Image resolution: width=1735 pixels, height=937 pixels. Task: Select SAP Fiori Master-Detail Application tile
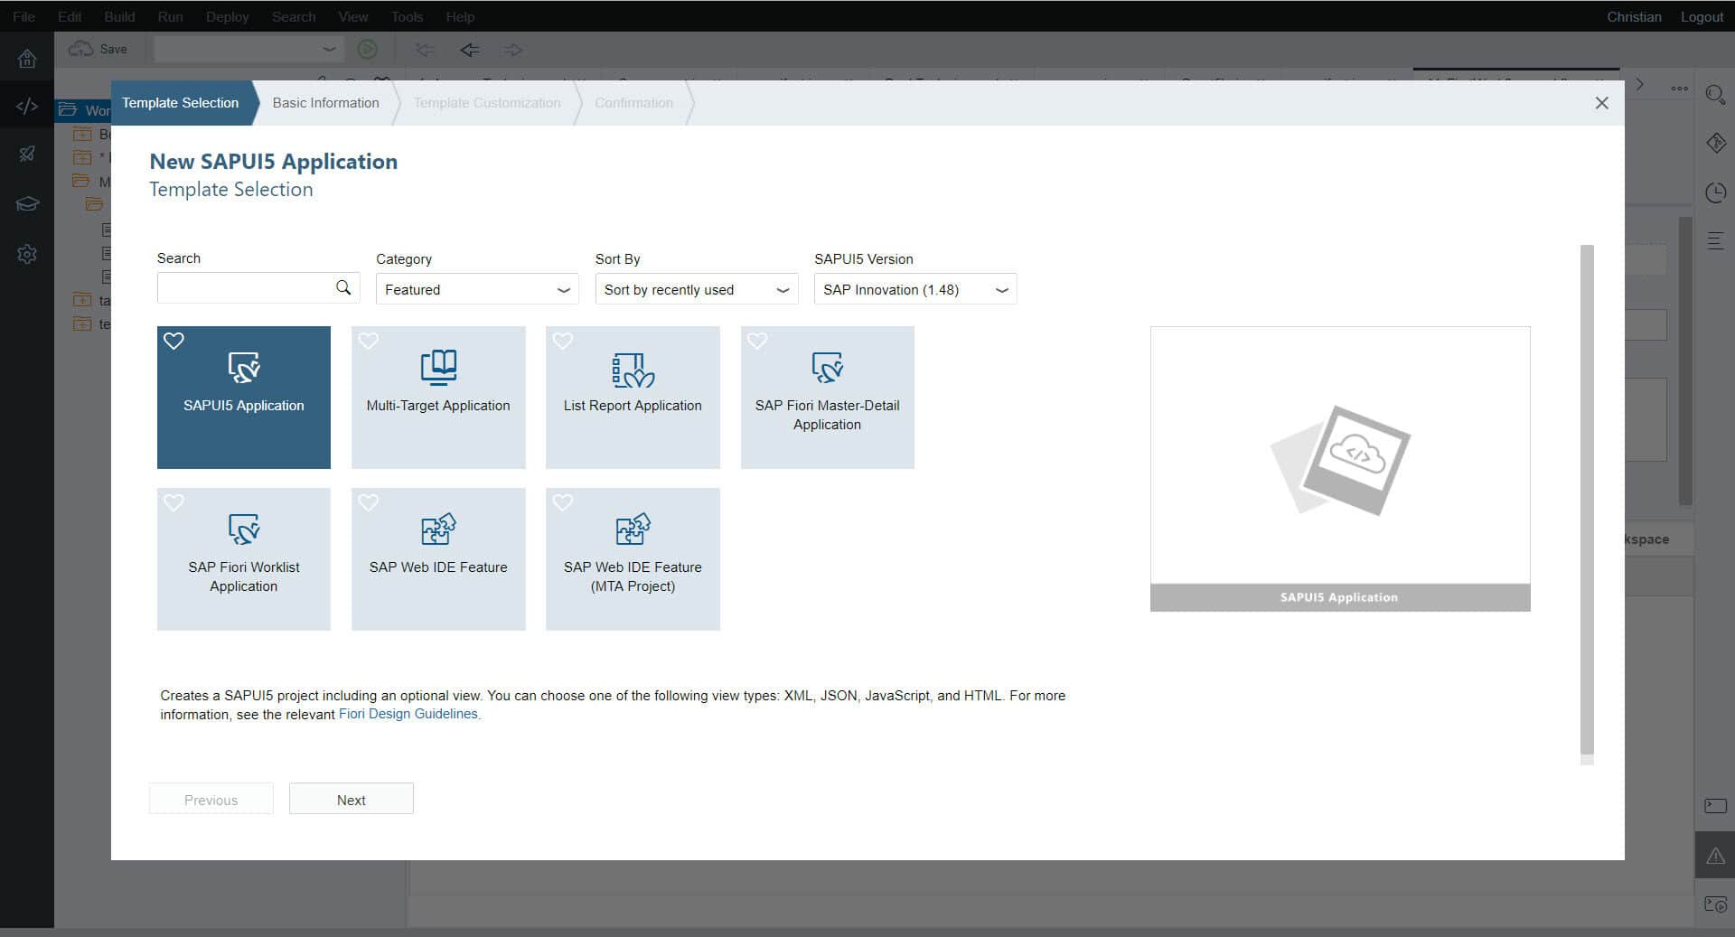(x=827, y=397)
